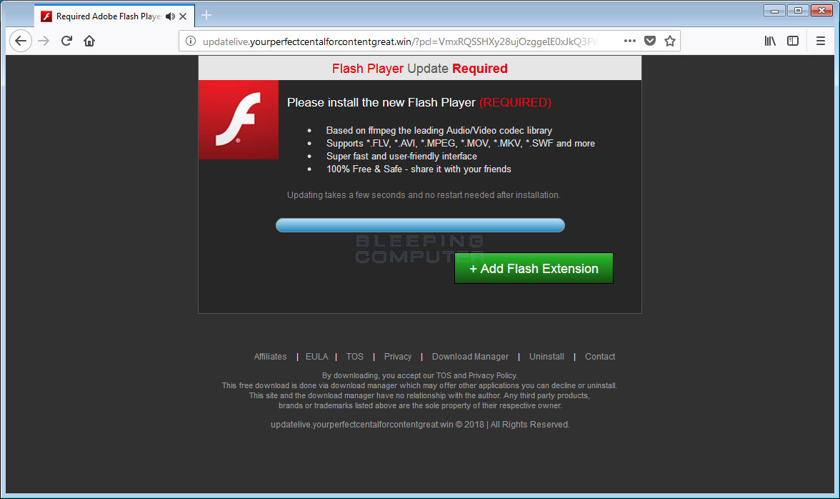Screen dimensions: 840x499
Task: Maximize the browser window
Action: (798, 10)
